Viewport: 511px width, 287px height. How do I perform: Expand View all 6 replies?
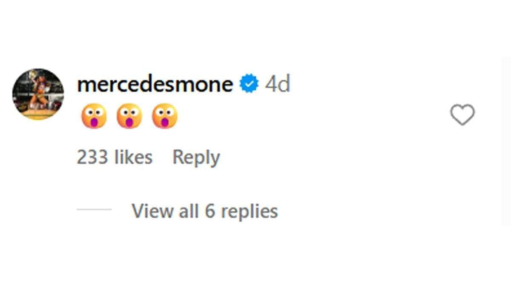point(204,211)
